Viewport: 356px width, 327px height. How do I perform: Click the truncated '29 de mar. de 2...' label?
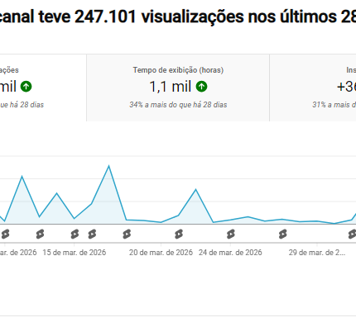[317, 253]
